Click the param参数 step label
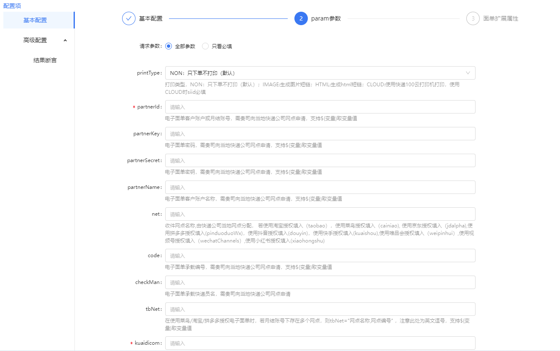Viewport: 560px width, 351px height. click(x=326, y=18)
